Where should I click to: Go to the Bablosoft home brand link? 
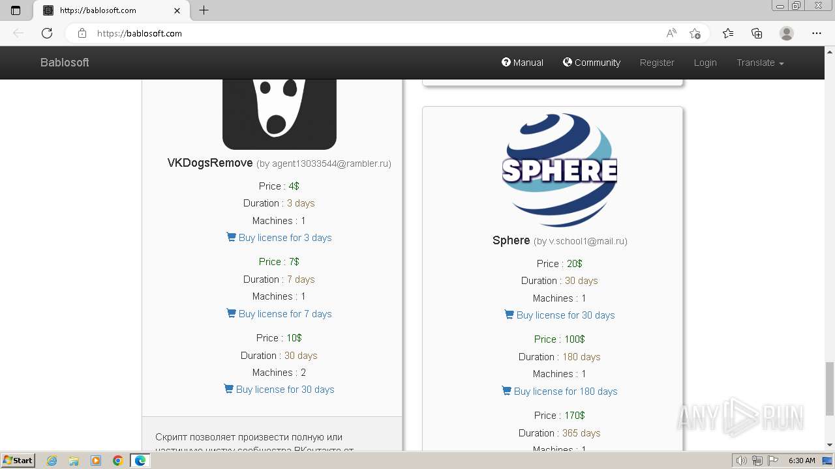65,63
